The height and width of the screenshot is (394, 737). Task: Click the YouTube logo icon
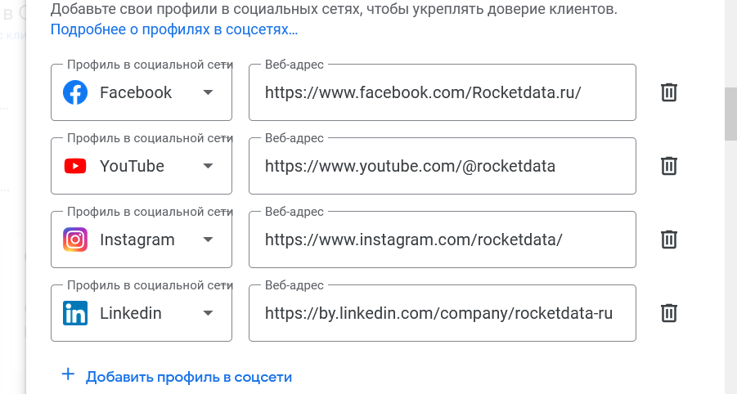tap(75, 166)
